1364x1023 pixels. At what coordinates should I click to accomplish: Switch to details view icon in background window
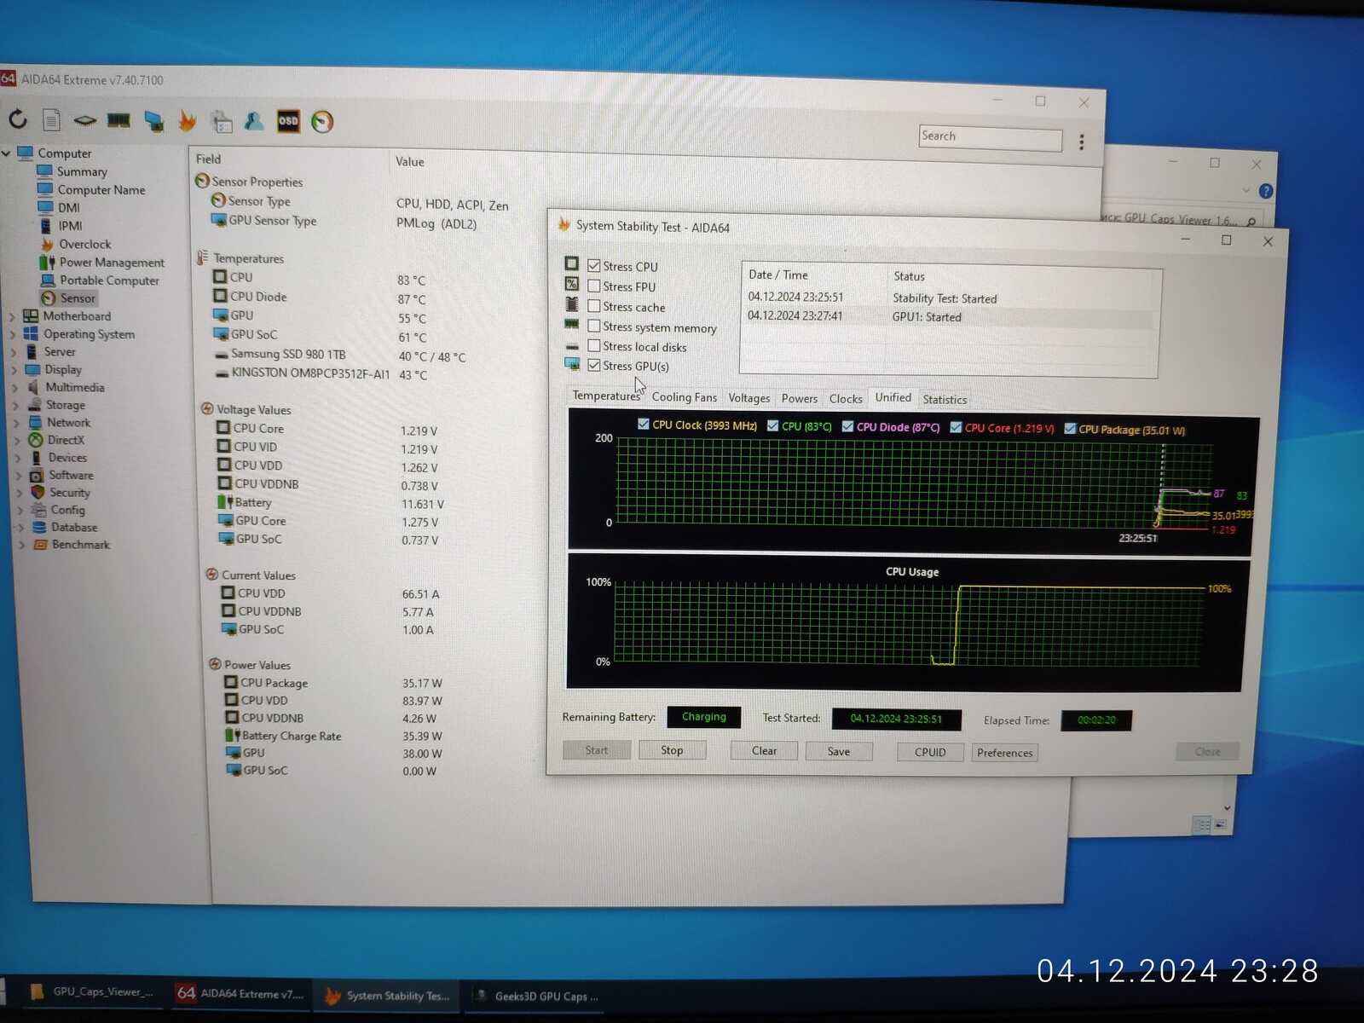(x=1202, y=824)
